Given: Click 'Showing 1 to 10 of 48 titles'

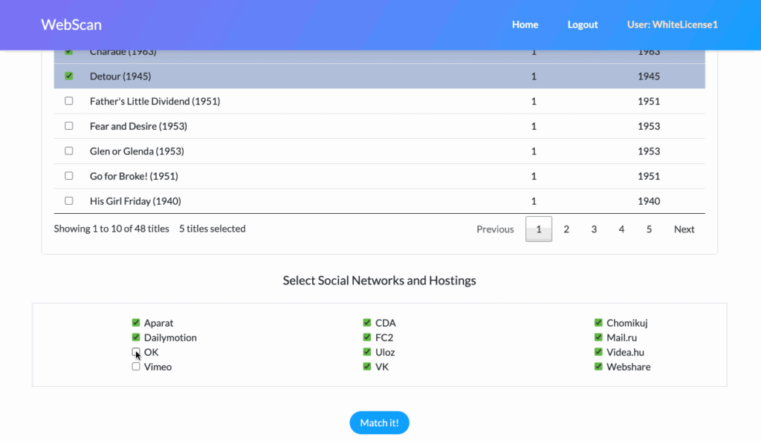Looking at the screenshot, I should pyautogui.click(x=111, y=229).
